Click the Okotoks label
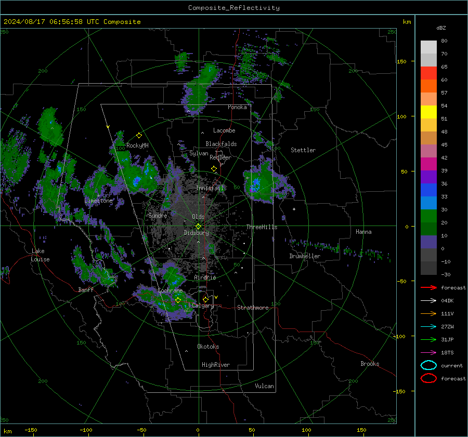 pos(208,347)
